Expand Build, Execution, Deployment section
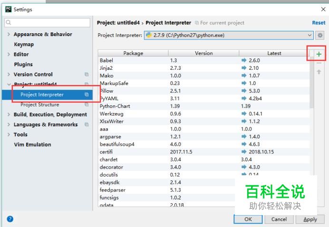Image resolution: width=329 pixels, height=227 pixels. click(x=9, y=114)
